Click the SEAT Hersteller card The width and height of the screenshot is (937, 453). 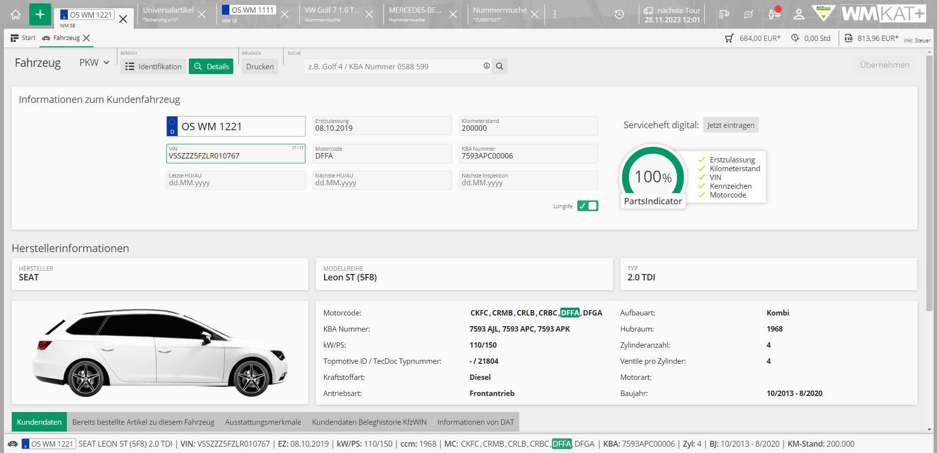(160, 274)
